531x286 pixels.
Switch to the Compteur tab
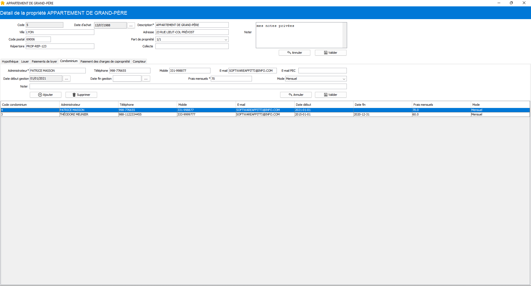[x=139, y=61]
